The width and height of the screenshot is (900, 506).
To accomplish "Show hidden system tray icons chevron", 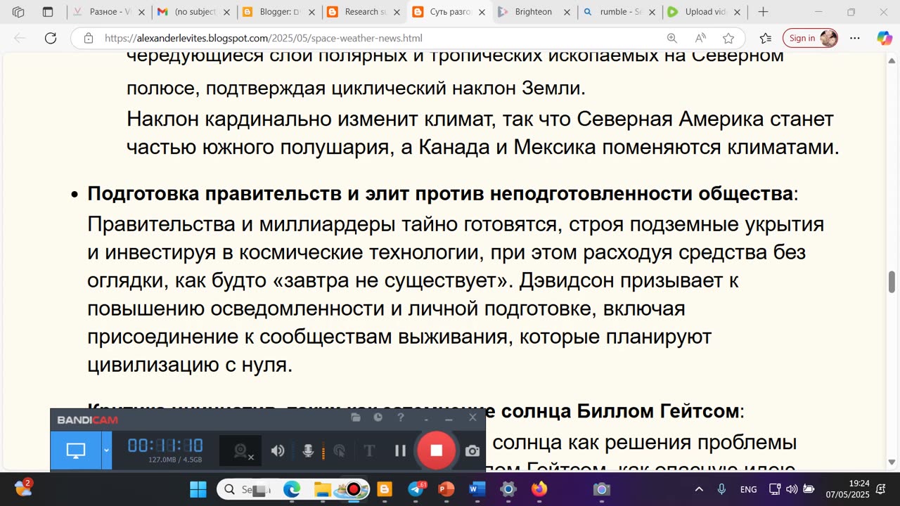I will click(699, 489).
